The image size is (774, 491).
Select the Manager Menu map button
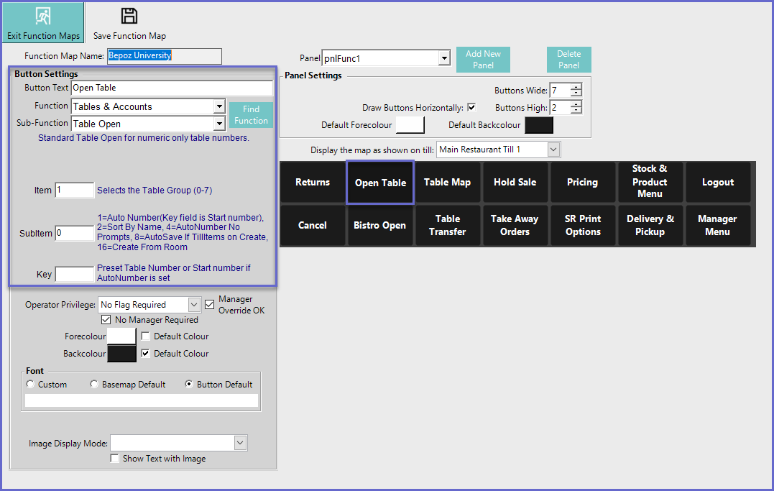718,225
